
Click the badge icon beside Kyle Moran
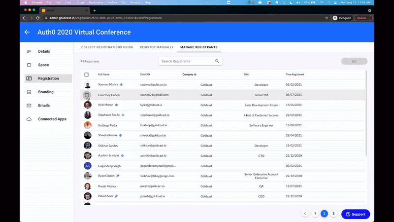(116, 105)
